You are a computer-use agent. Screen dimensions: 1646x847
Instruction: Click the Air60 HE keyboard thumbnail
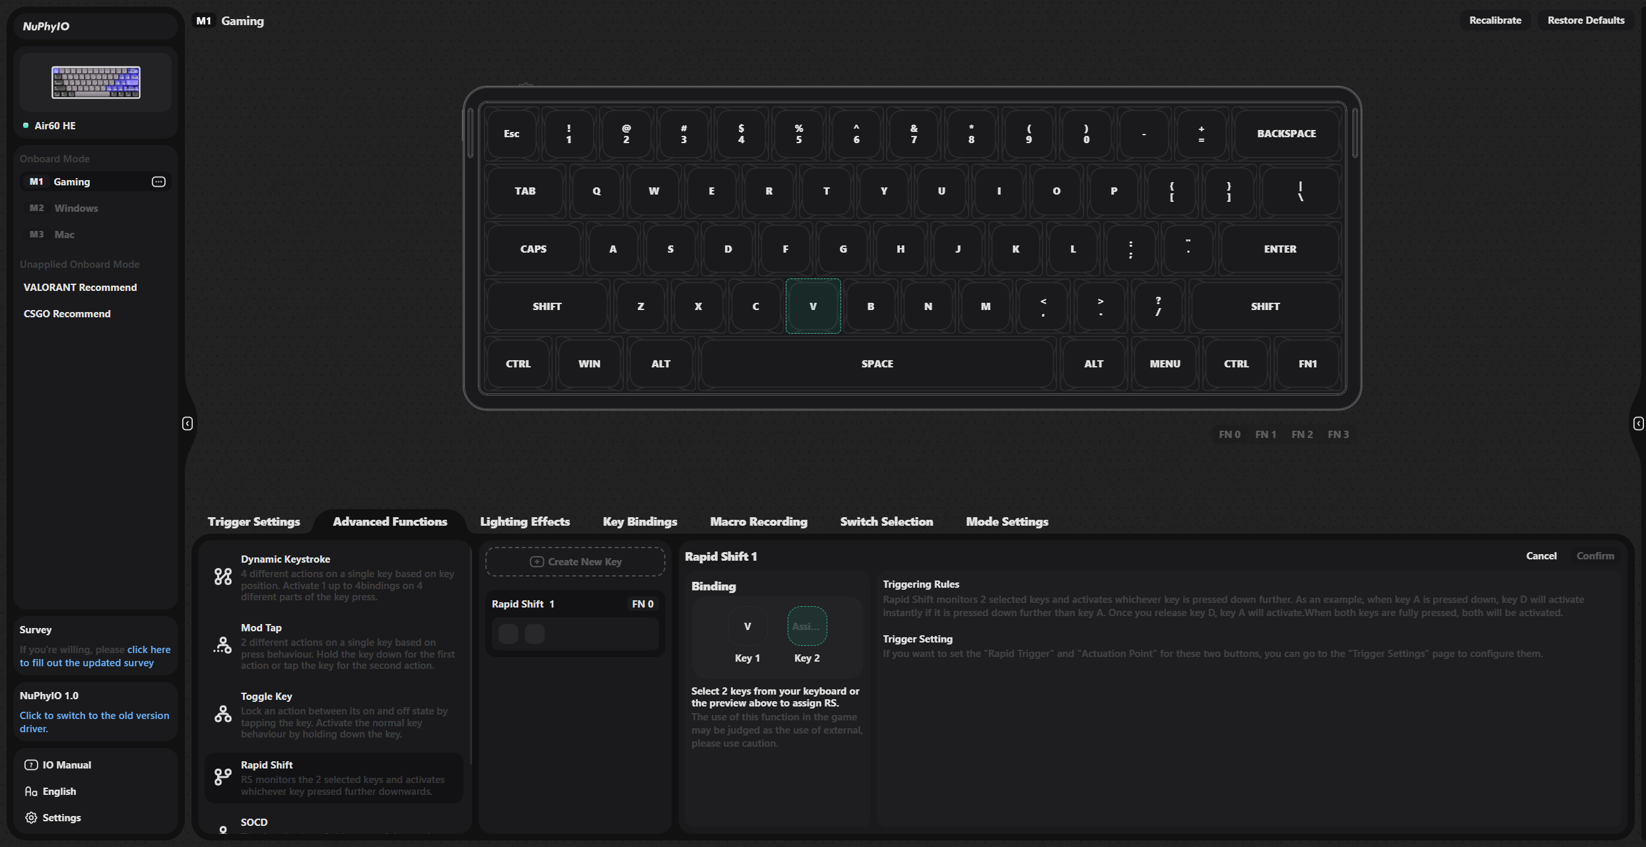[96, 82]
